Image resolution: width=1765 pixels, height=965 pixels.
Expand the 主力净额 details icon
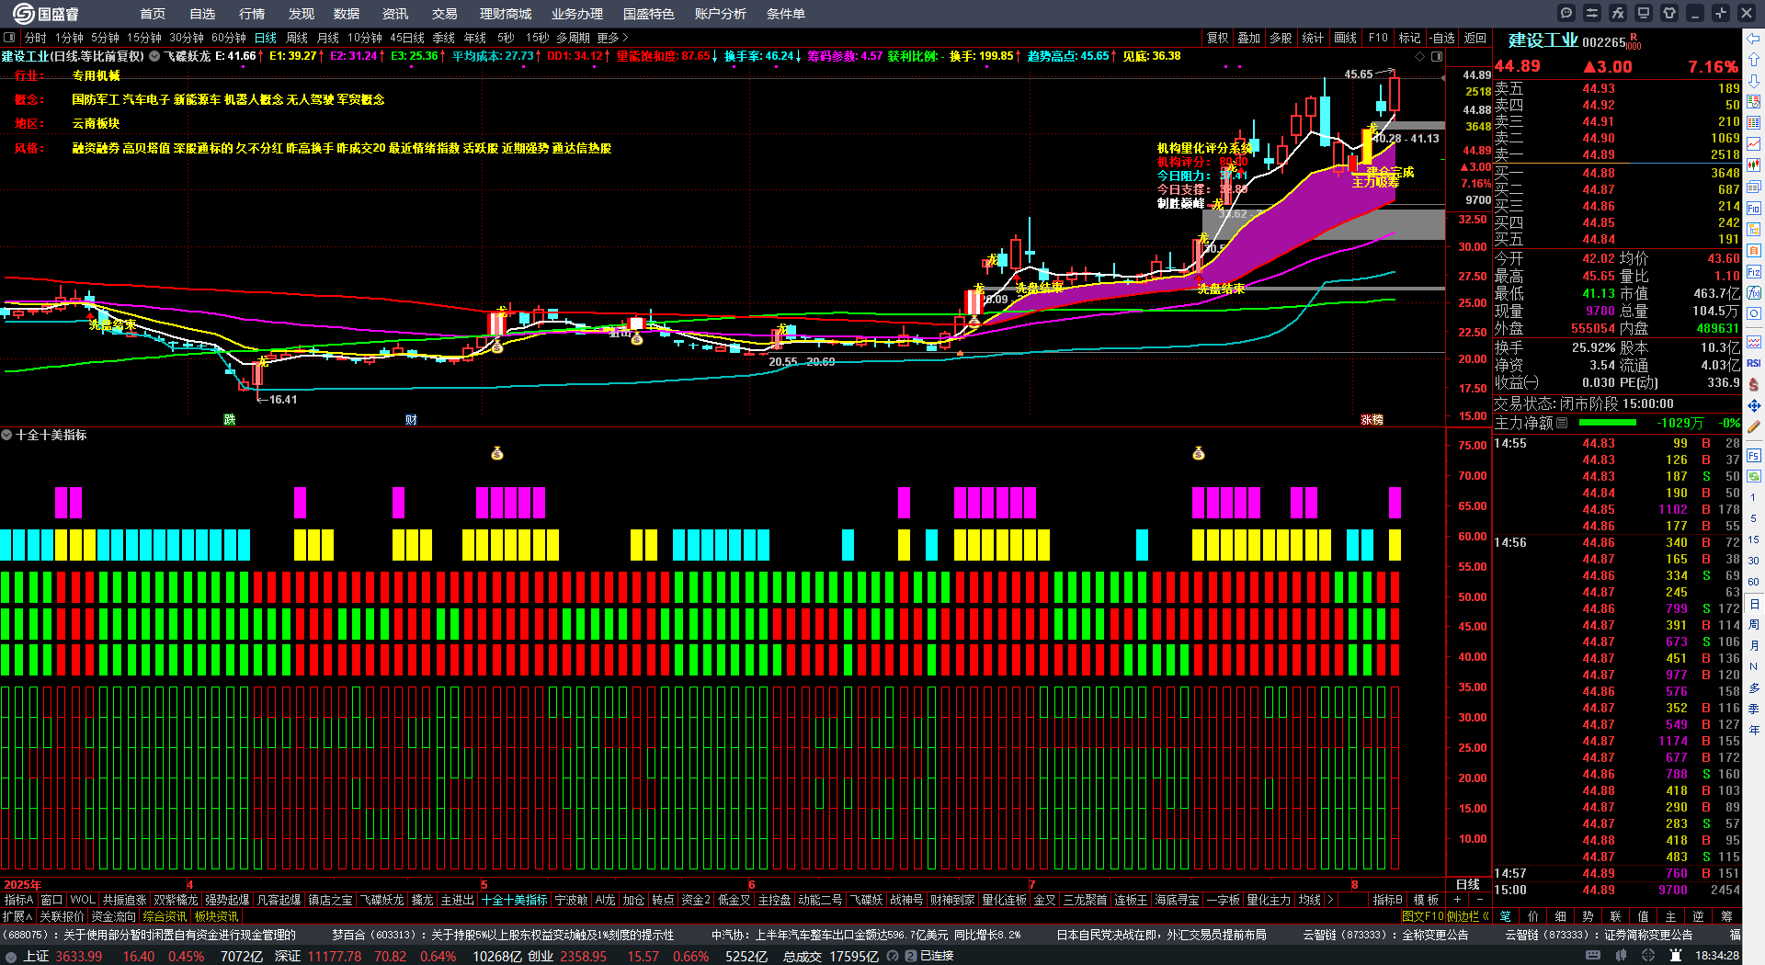click(x=1562, y=423)
